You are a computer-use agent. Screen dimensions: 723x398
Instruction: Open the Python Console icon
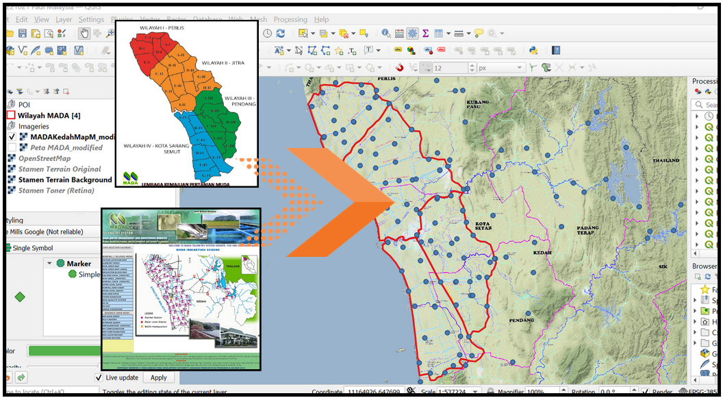[533, 50]
